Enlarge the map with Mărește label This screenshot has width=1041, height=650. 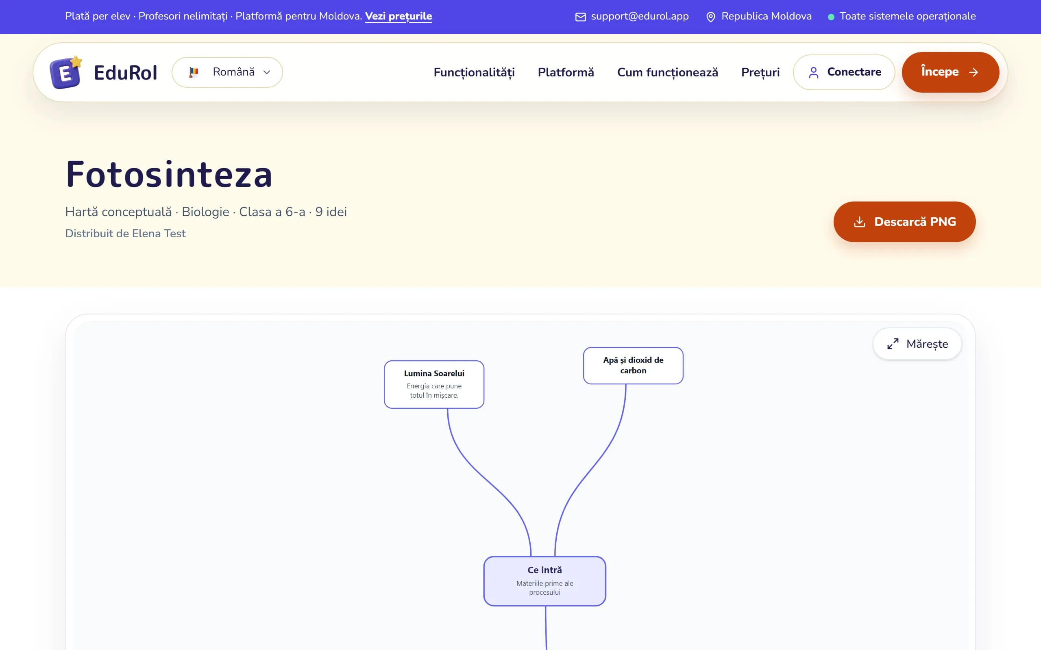[x=927, y=344]
